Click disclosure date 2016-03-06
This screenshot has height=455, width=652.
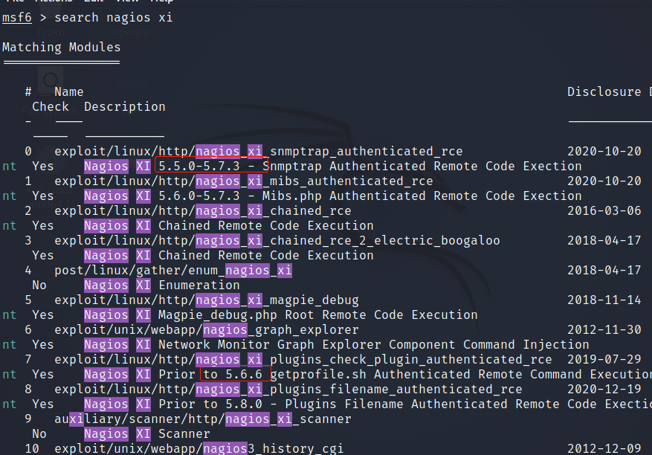[604, 211]
